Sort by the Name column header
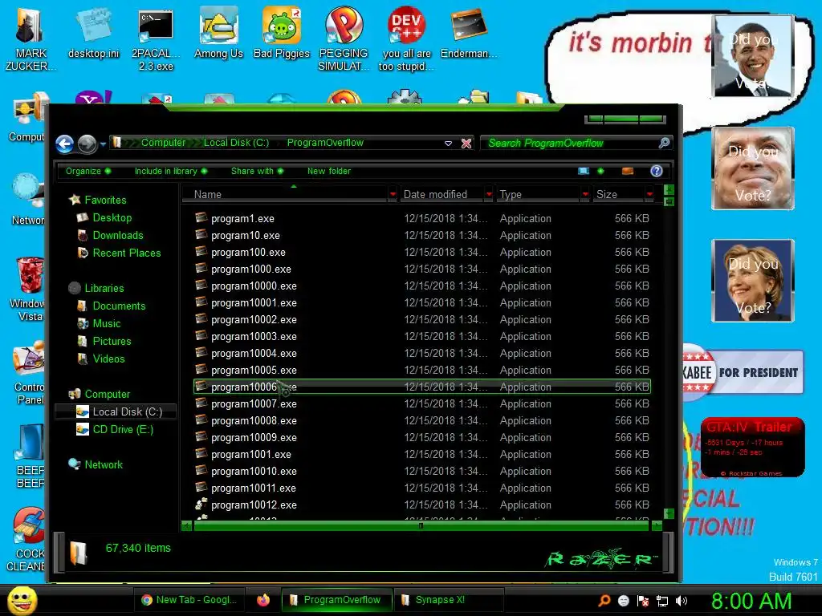 tap(284, 194)
